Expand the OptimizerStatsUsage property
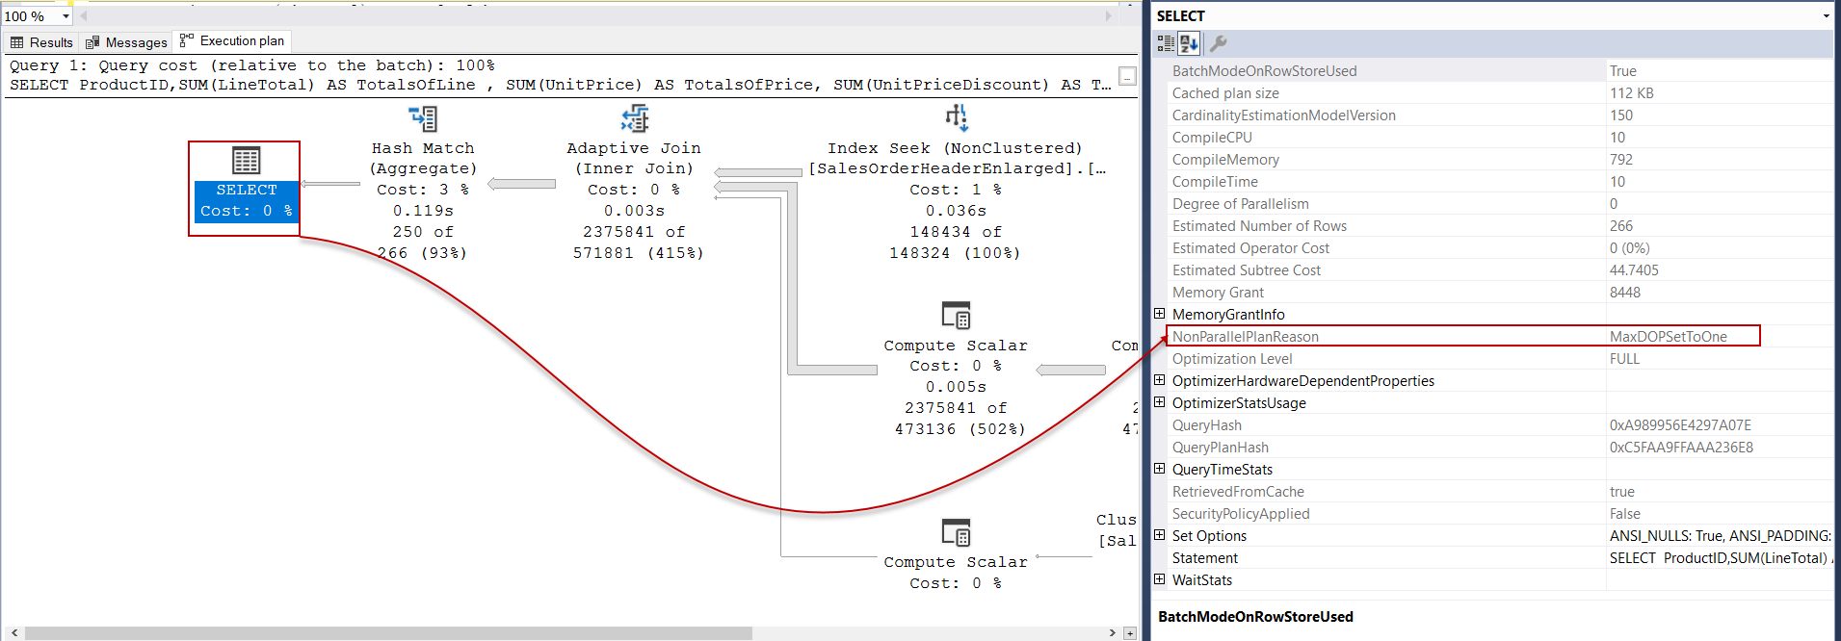This screenshot has height=641, width=1841. click(1159, 402)
